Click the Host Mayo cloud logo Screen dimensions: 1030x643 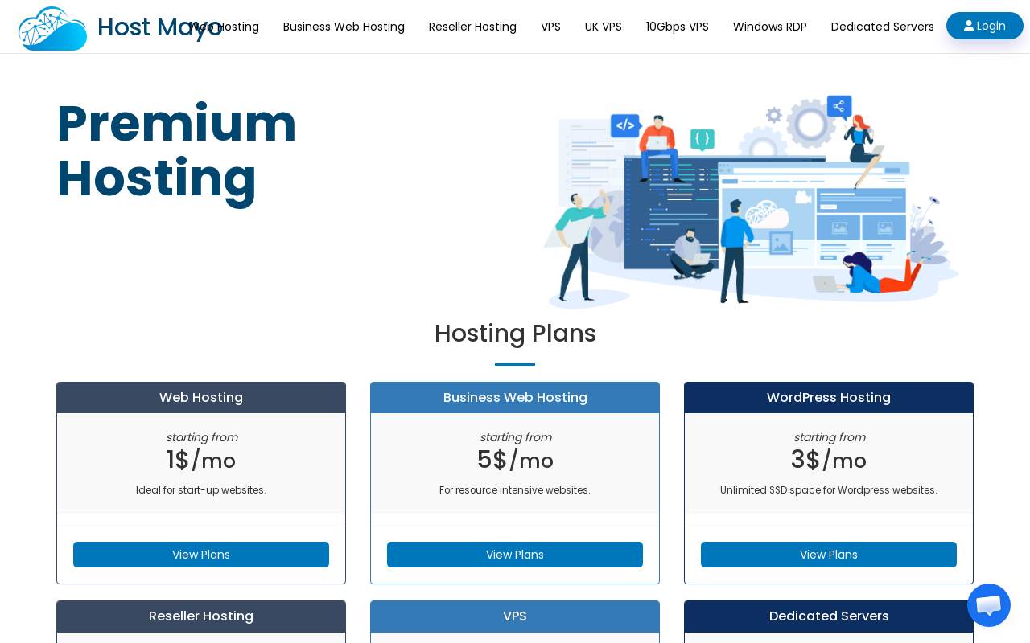point(52,28)
